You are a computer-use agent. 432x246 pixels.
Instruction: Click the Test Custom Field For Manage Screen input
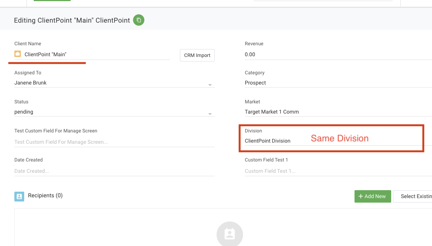click(115, 142)
